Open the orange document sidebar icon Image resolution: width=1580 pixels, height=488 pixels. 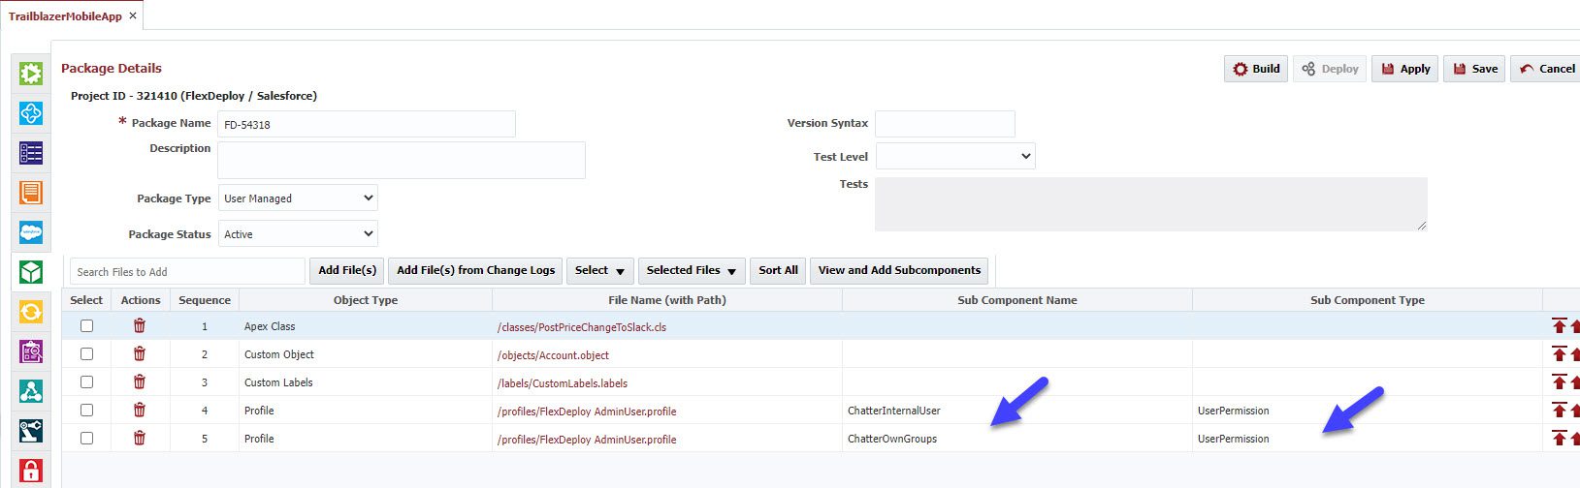[x=31, y=193]
